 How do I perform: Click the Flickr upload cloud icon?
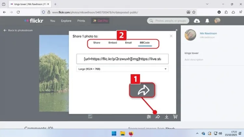[197, 21]
